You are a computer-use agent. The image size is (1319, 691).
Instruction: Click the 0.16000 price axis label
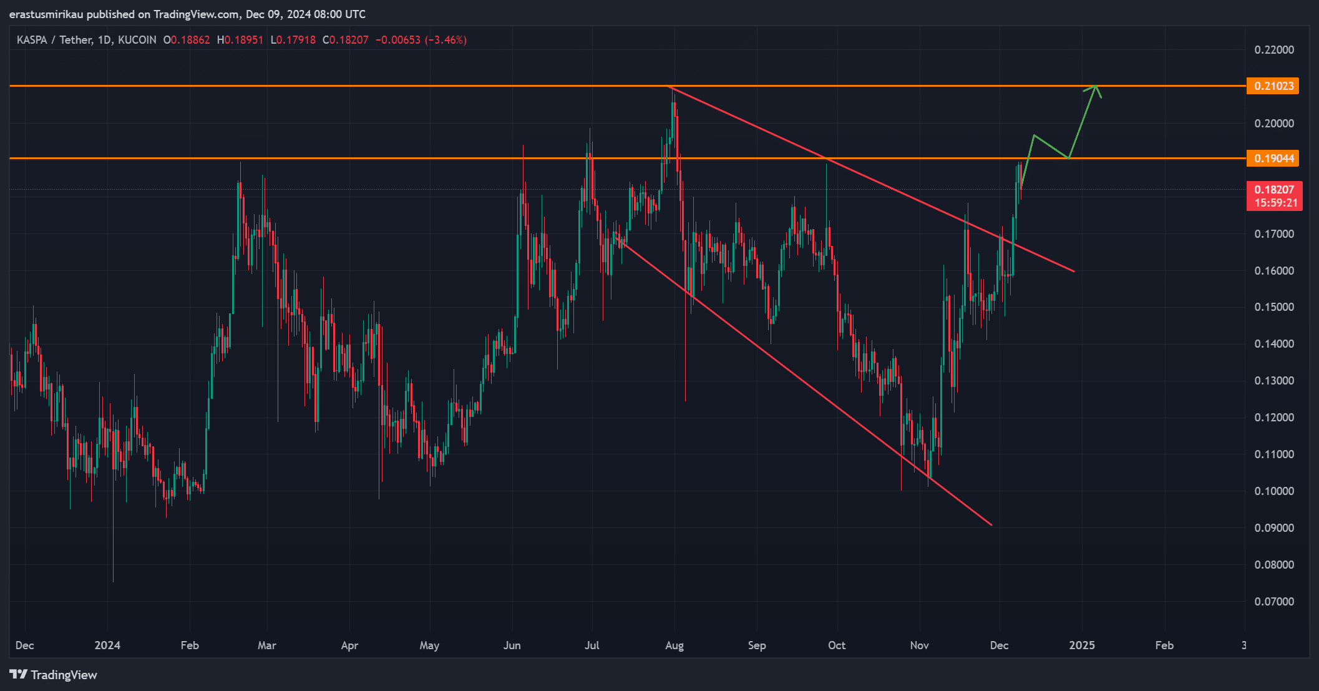1274,271
